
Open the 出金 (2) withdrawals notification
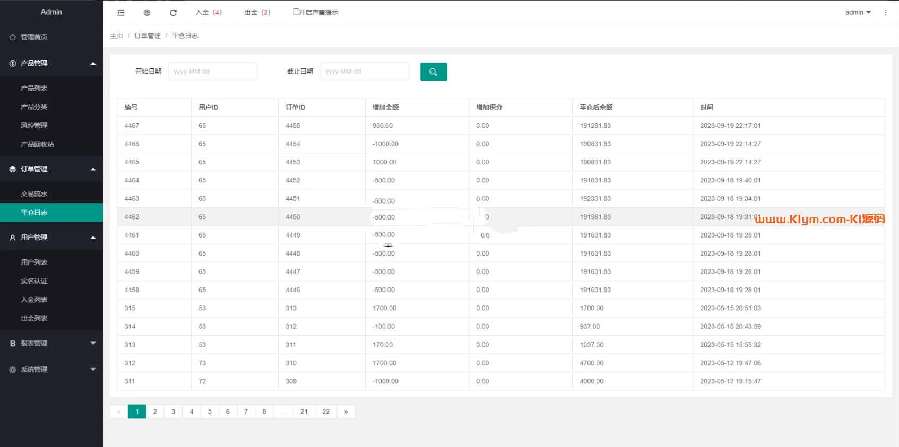pos(257,12)
